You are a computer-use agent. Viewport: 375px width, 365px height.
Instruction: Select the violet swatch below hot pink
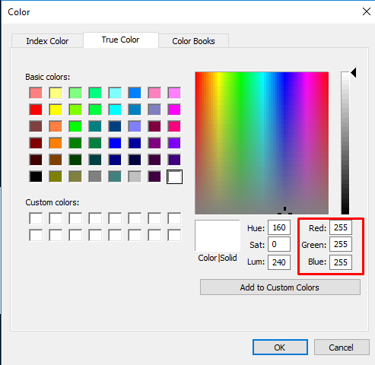174,143
